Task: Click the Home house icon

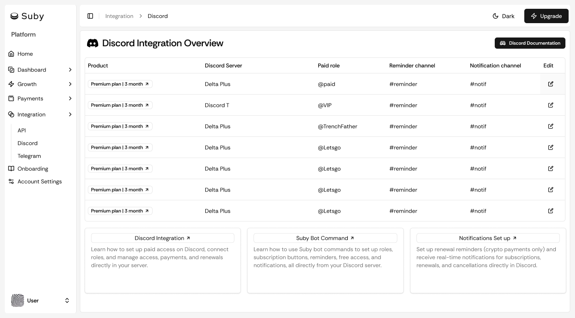Action: click(11, 54)
